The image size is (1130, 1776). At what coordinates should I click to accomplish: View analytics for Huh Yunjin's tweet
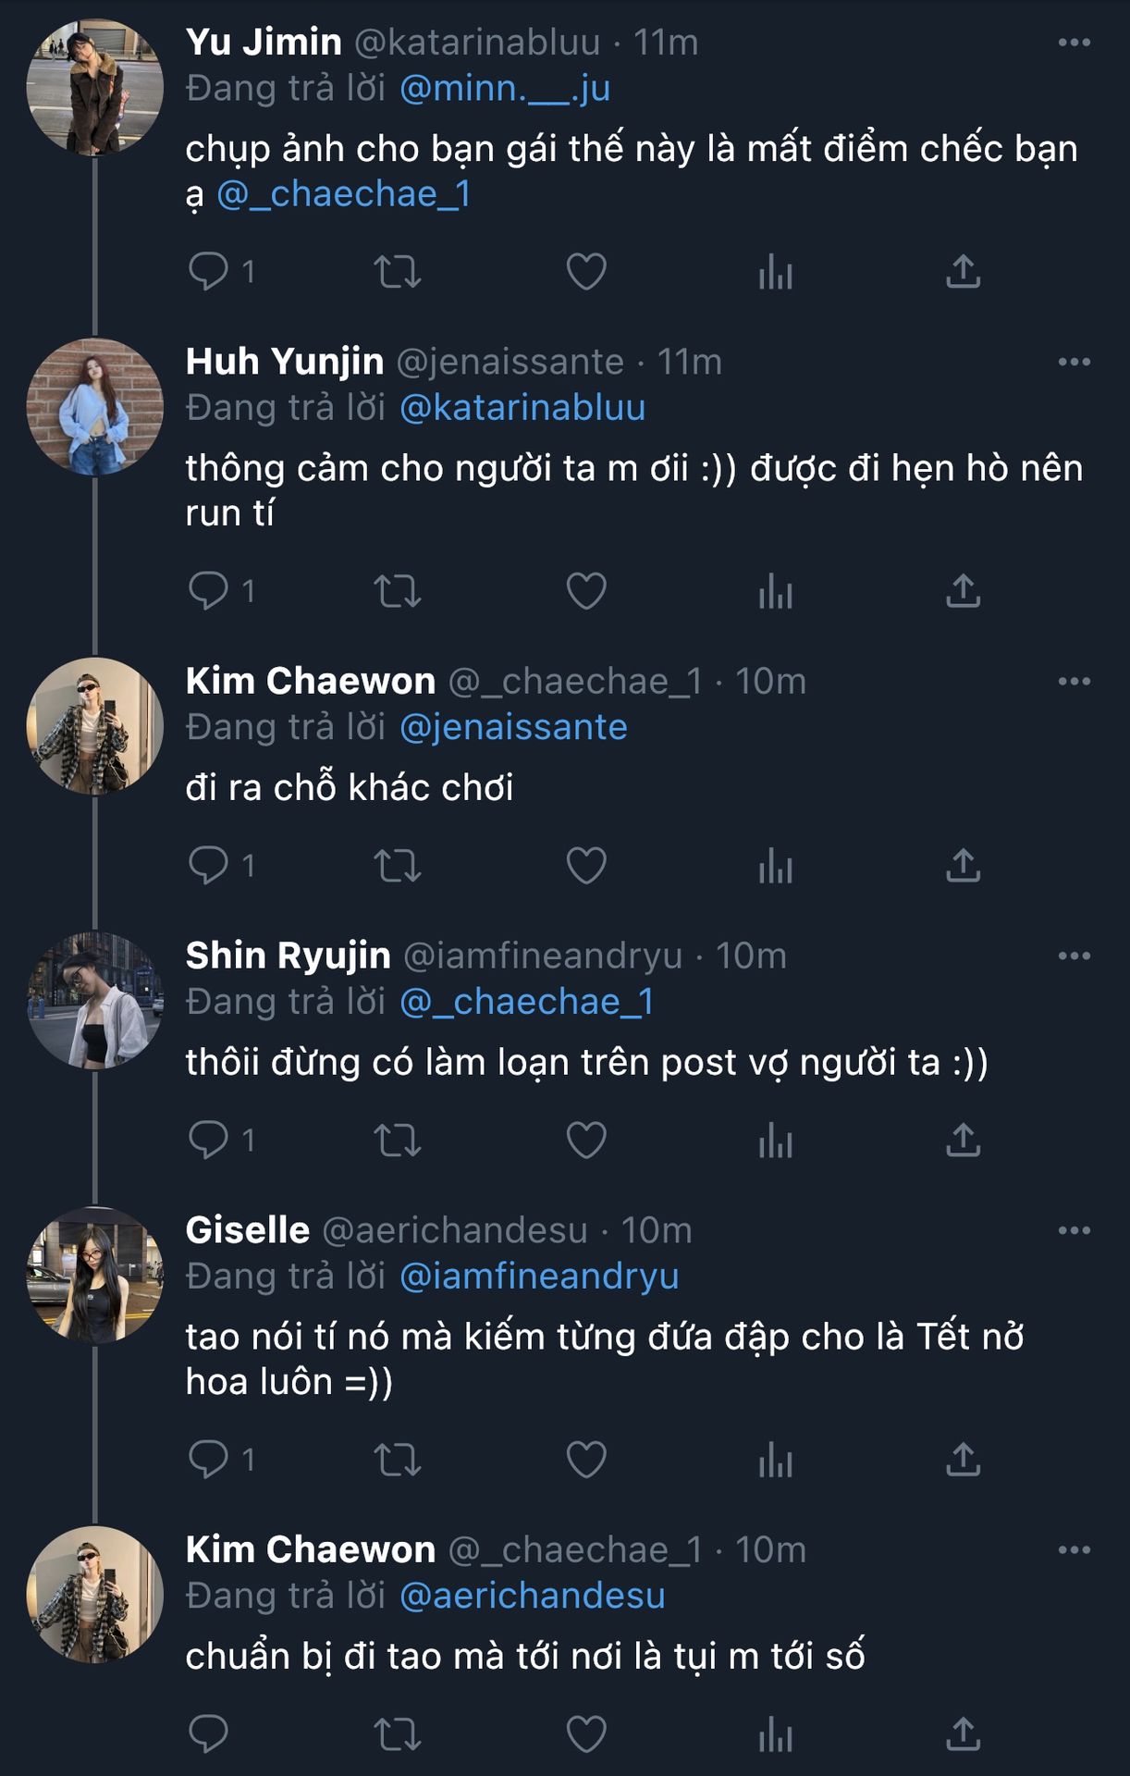775,591
